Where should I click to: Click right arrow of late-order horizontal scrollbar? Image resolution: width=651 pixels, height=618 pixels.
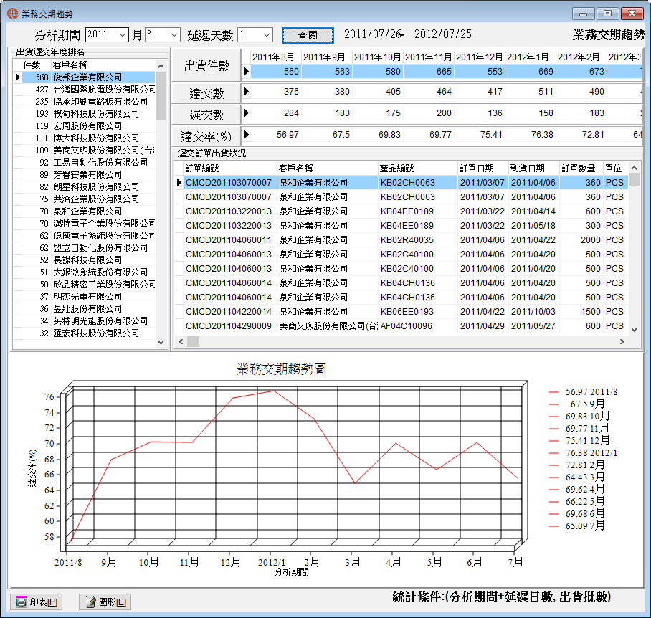point(622,341)
